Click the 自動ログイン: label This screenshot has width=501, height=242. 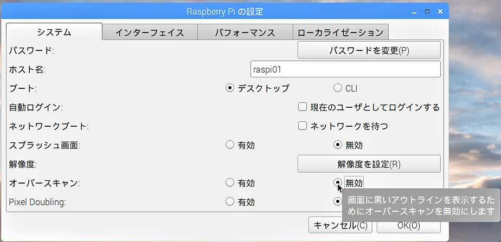(36, 107)
